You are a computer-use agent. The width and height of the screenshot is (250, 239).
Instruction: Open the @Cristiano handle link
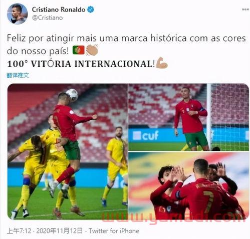coord(48,18)
